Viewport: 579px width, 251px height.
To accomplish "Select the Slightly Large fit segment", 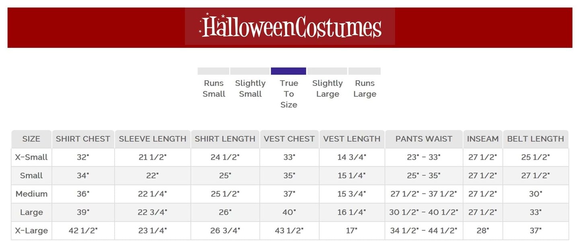I will point(327,71).
